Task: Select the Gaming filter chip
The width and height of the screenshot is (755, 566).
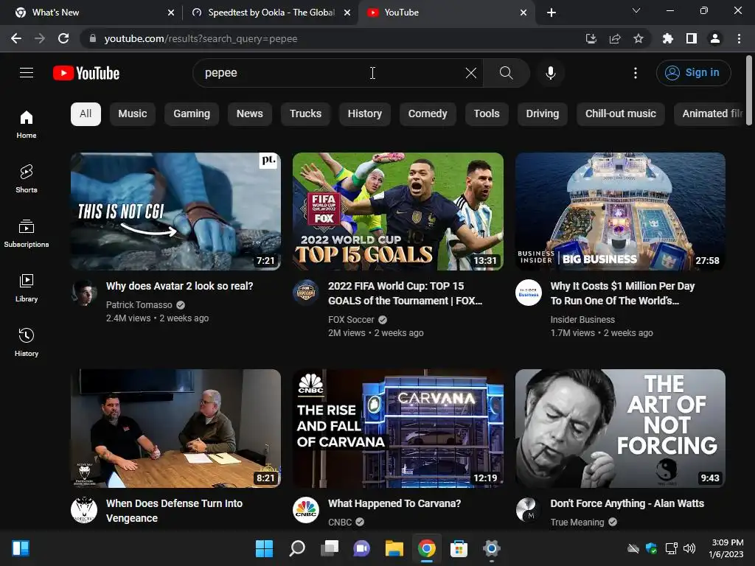Action: click(192, 113)
